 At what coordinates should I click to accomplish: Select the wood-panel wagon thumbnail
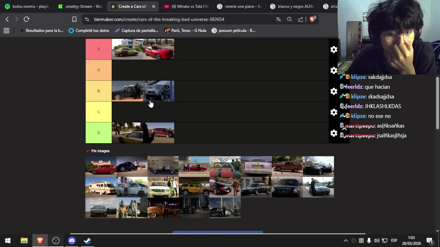click(x=287, y=166)
